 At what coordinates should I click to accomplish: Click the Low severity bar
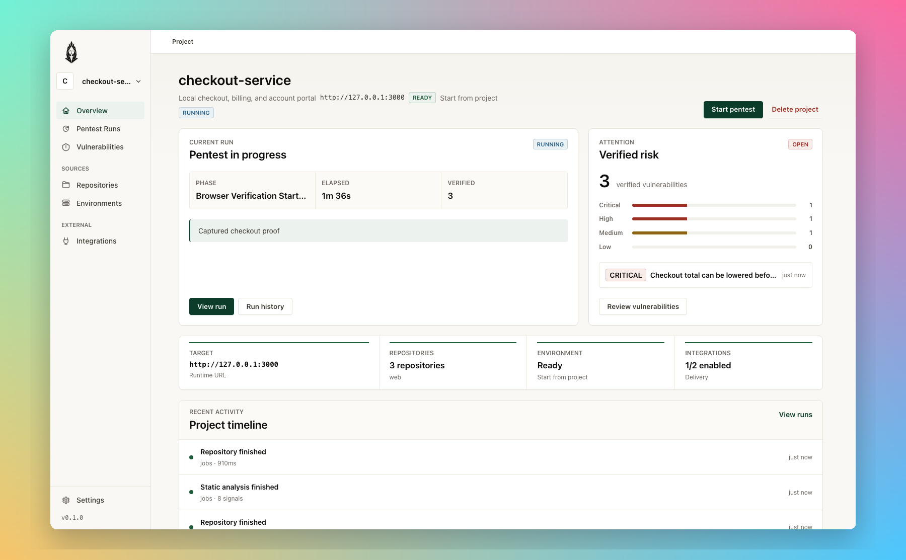coord(714,247)
